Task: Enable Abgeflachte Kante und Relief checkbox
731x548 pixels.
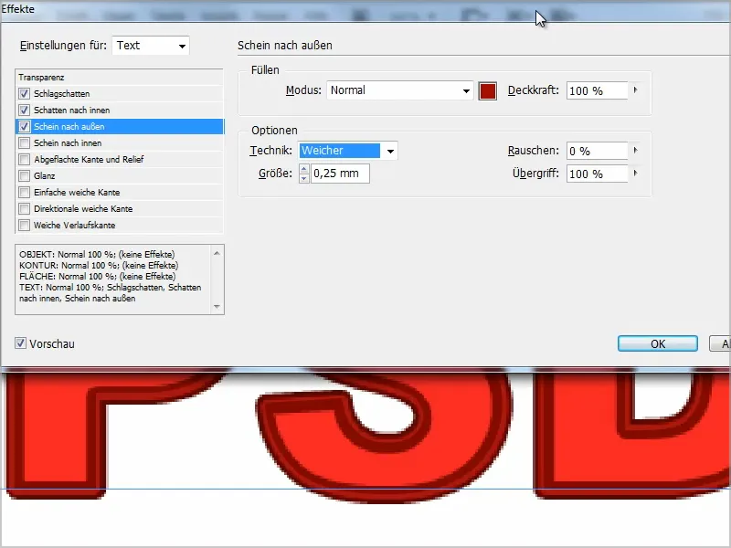Action: click(25, 159)
